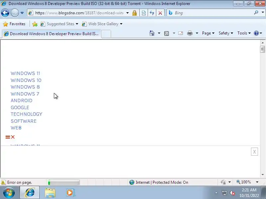Toggle Compatibility View for this page
The width and height of the screenshot is (266, 199).
144,13
